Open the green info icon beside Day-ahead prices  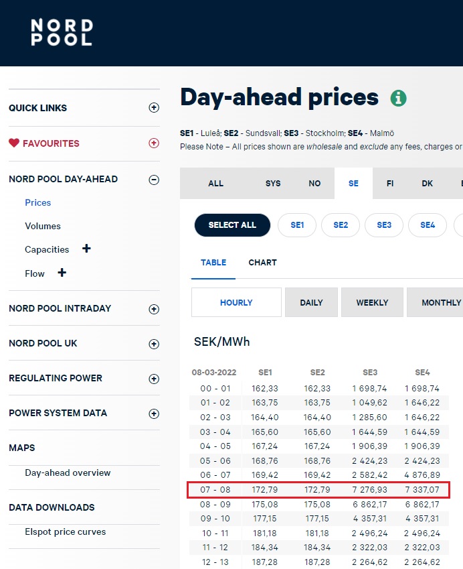pos(398,98)
